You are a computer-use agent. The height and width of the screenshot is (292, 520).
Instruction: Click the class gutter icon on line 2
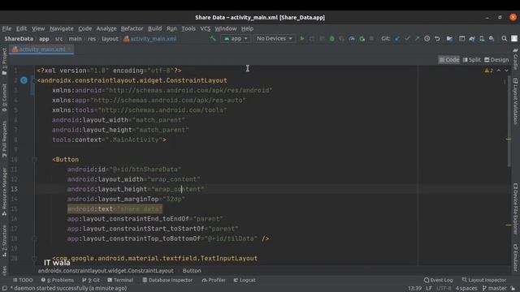(x=24, y=80)
